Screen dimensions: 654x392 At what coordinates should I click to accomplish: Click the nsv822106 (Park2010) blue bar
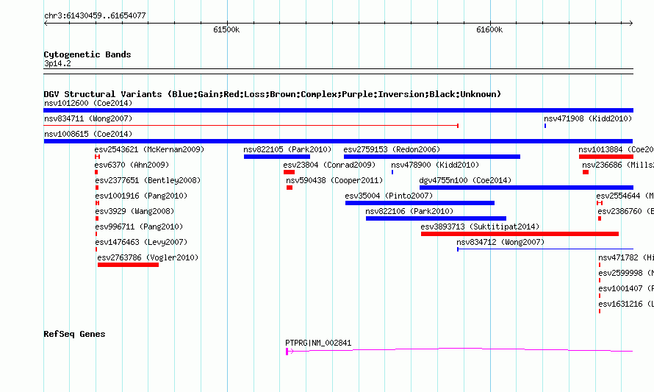[x=436, y=218]
